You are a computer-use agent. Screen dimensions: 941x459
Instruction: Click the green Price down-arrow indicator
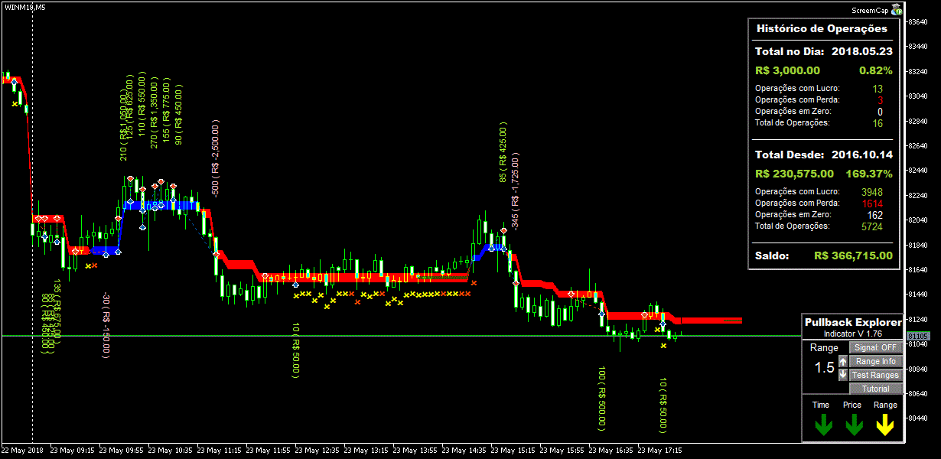[x=854, y=424]
